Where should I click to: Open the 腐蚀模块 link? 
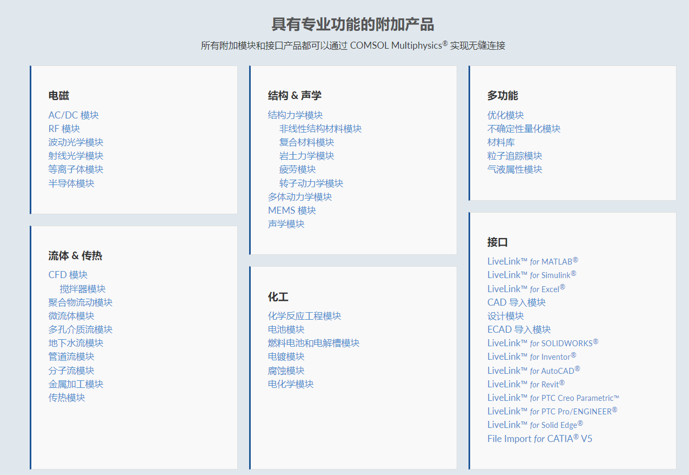(x=286, y=371)
